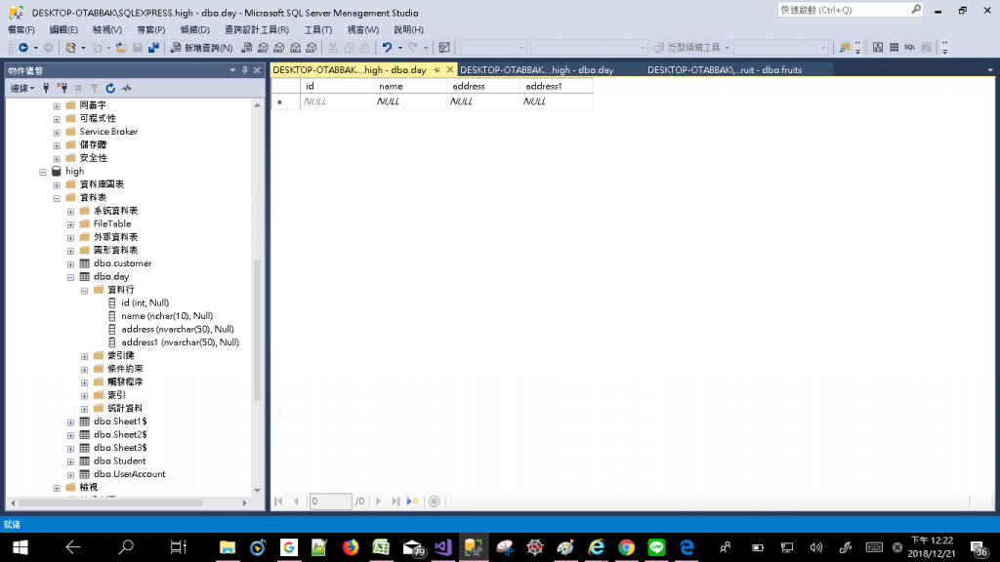Viewport: 1000px width, 562px height.
Task: Switch to the second dbo.day tab
Action: 536,70
